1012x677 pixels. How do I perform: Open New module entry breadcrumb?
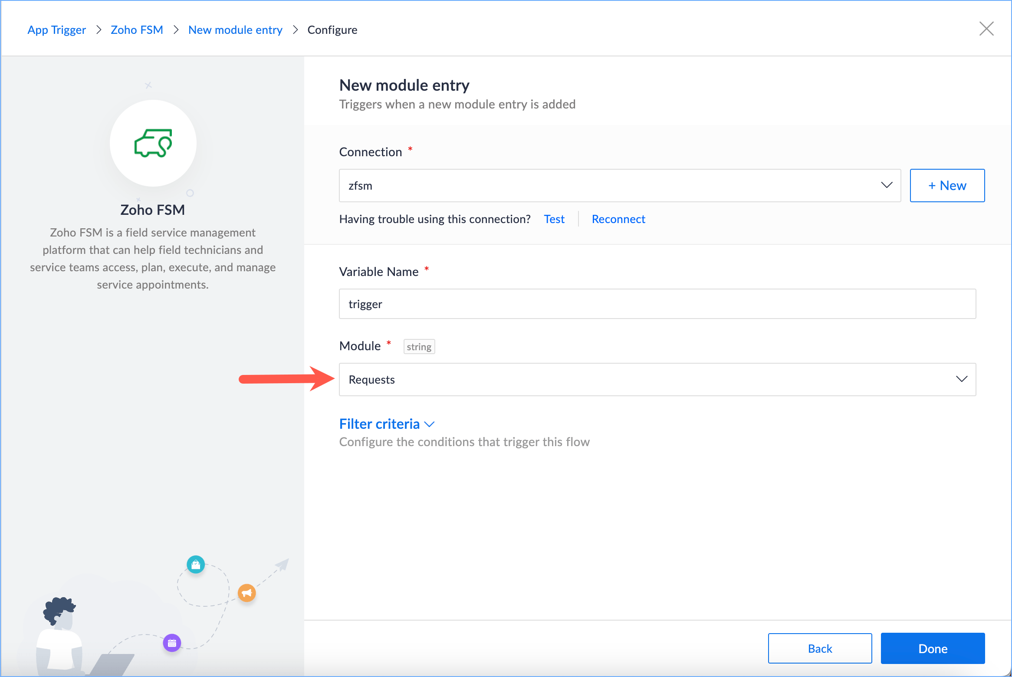(x=235, y=30)
